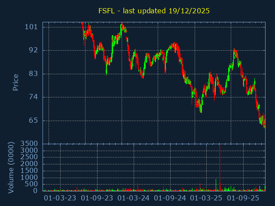Click the 3500 volume axis tick

30,143
